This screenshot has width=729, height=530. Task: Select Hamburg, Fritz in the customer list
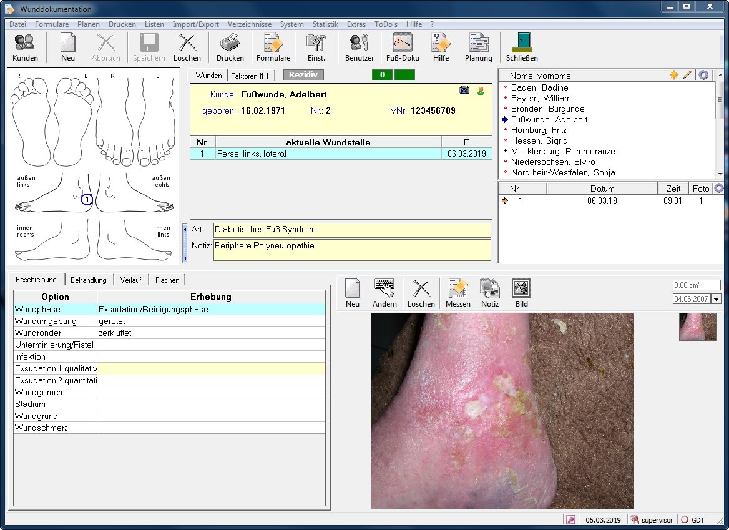[x=539, y=130]
